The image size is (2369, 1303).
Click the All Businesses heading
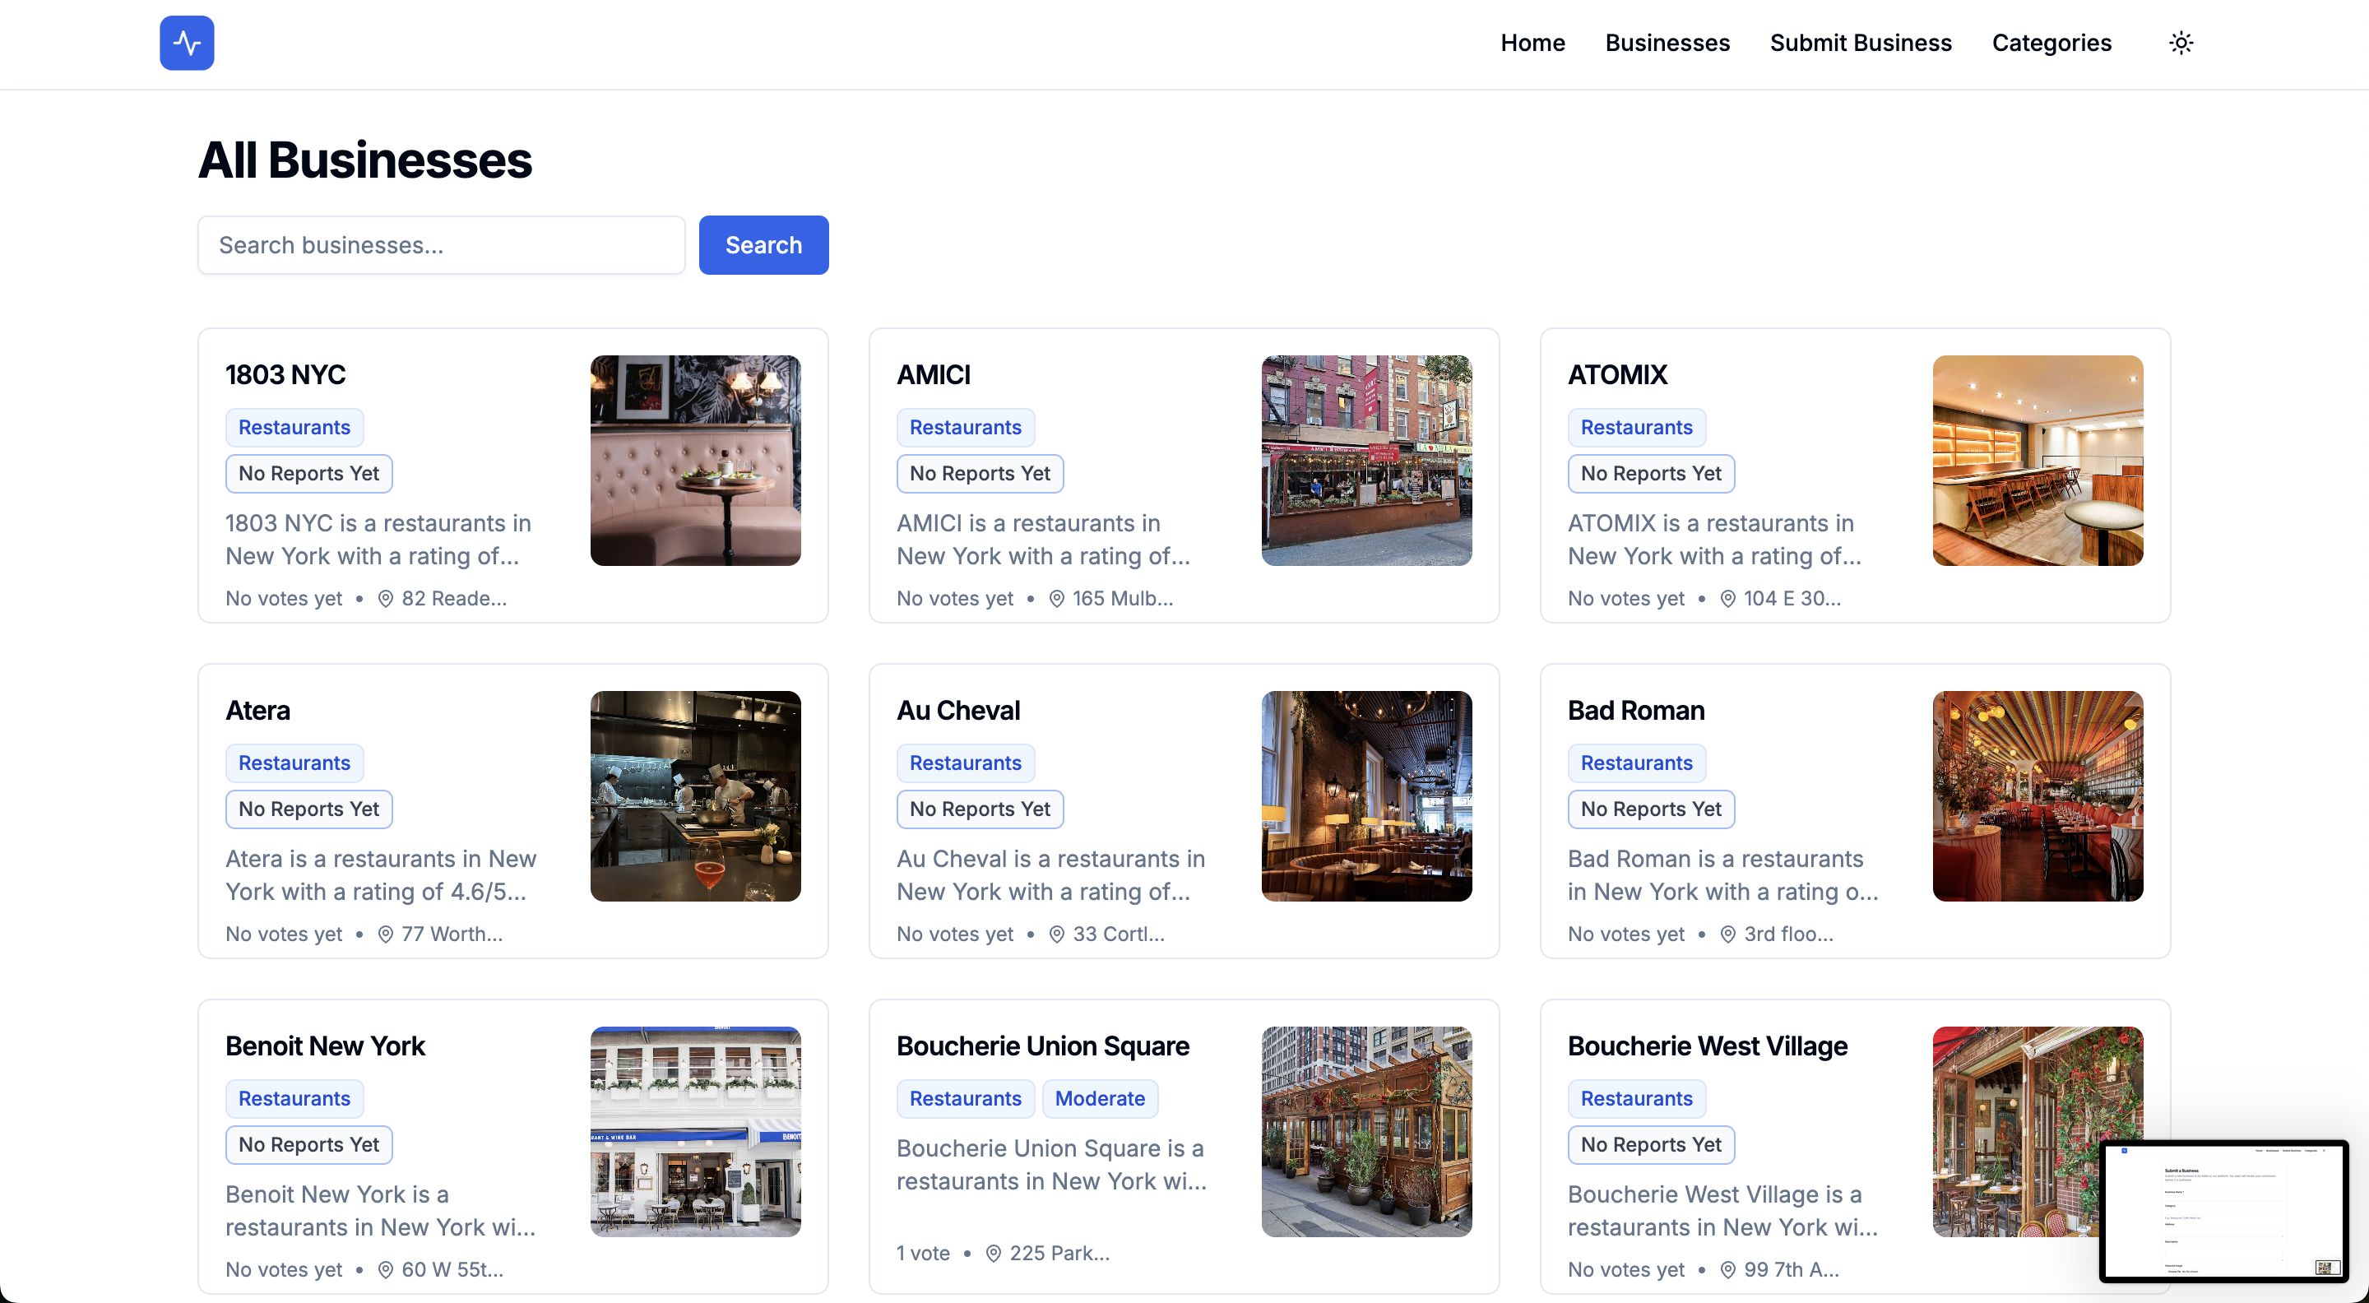point(365,160)
